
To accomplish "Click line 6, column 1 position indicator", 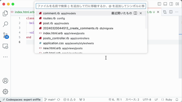I will pyautogui.click(x=115, y=99).
